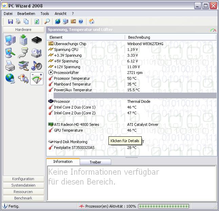Select the Mainboard Temperatur row

pyautogui.click(x=132, y=84)
